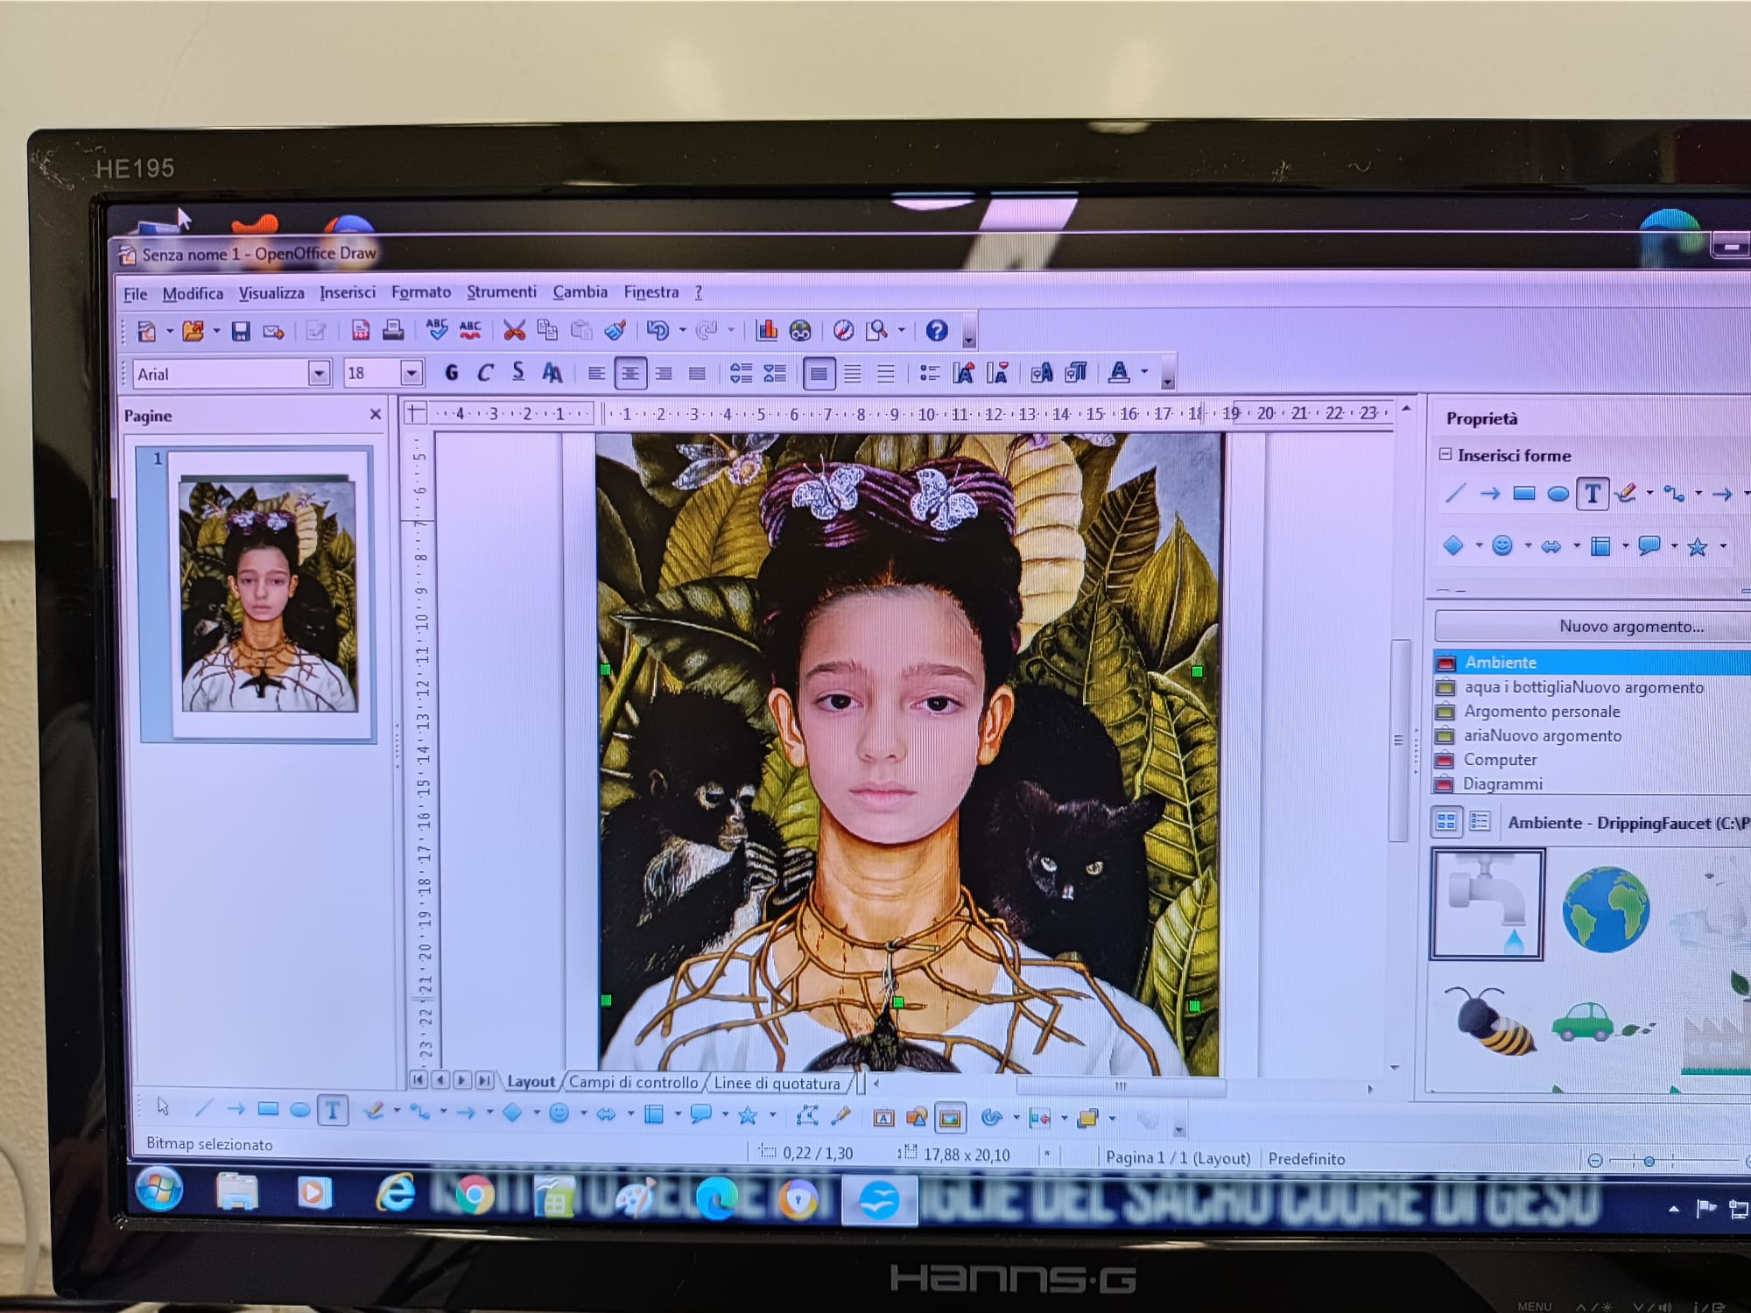The height and width of the screenshot is (1313, 1751).
Task: Open dropdown arrow next to Open folder icon
Action: tap(216, 332)
